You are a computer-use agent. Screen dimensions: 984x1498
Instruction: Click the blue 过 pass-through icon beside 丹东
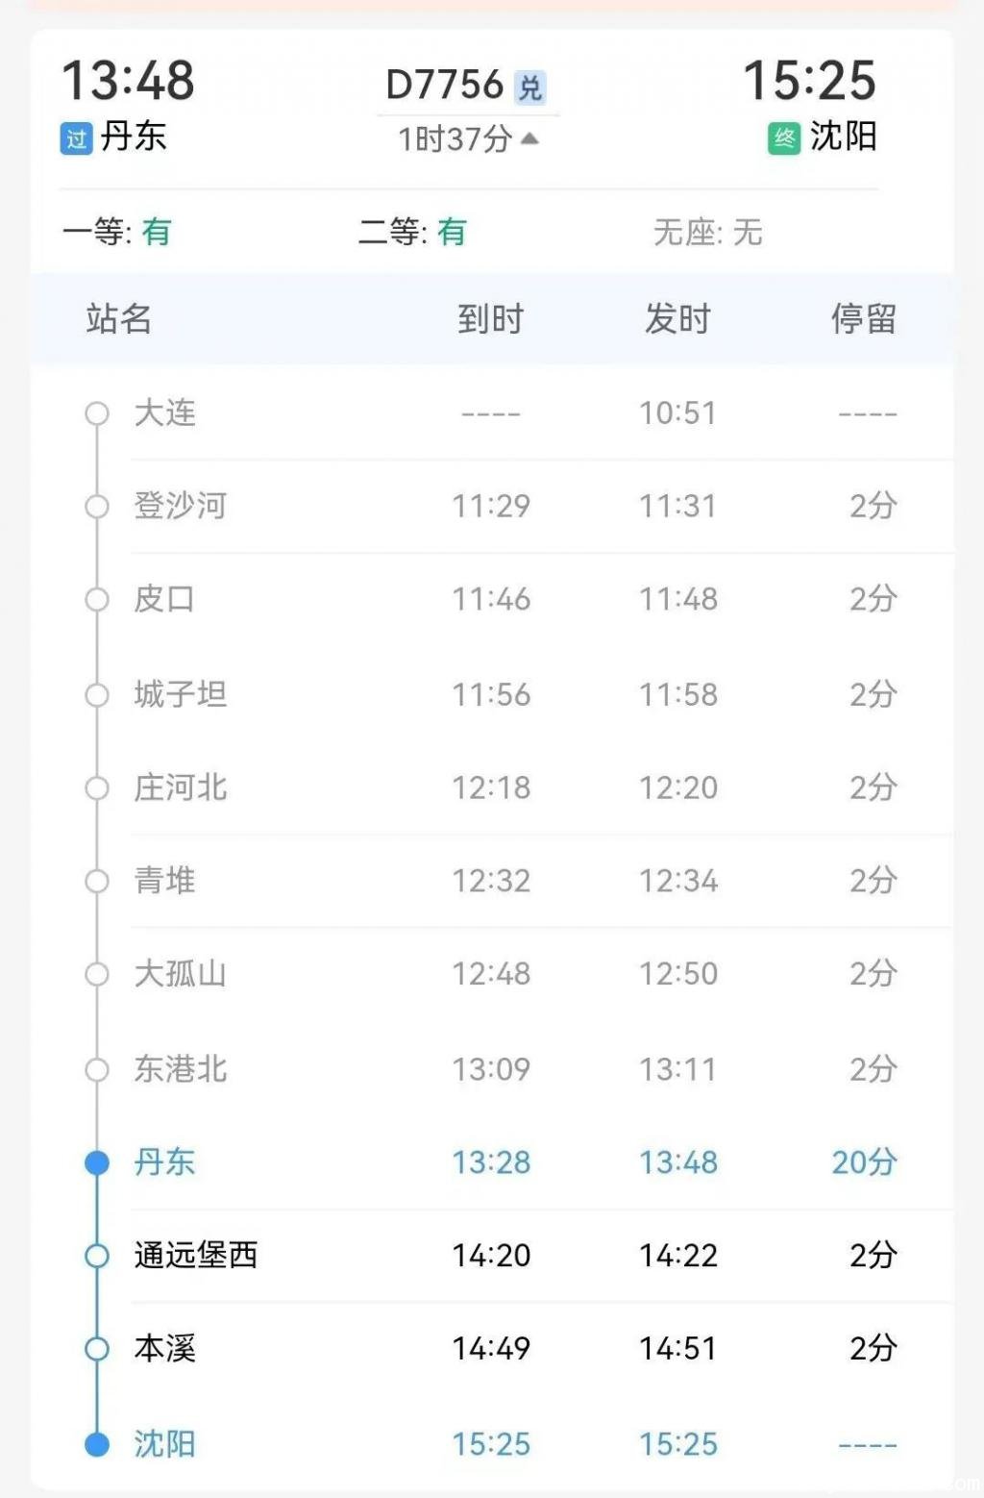(x=77, y=138)
